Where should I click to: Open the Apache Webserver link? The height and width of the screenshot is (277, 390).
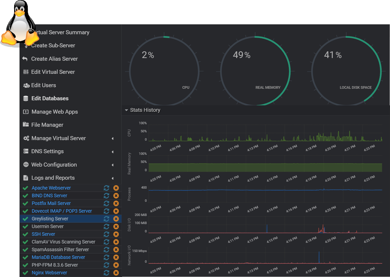click(x=51, y=188)
